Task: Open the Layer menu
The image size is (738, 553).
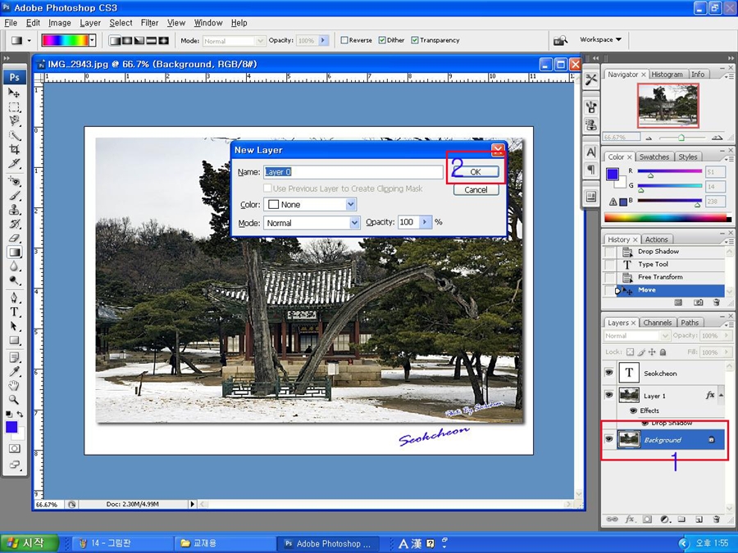Action: [90, 23]
